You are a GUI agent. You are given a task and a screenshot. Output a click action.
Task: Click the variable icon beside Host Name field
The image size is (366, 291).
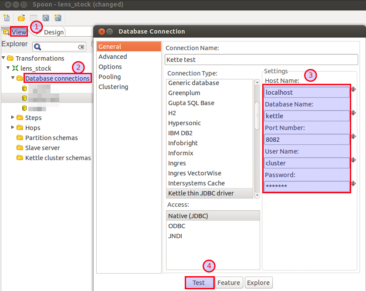[x=353, y=89]
